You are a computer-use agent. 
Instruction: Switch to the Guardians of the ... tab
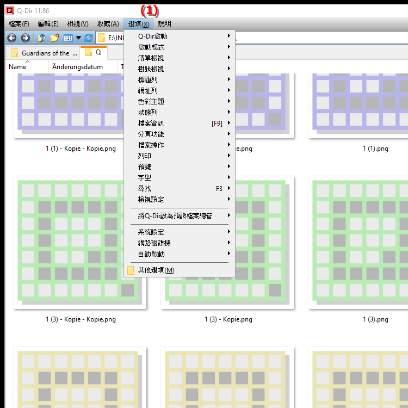coord(43,53)
